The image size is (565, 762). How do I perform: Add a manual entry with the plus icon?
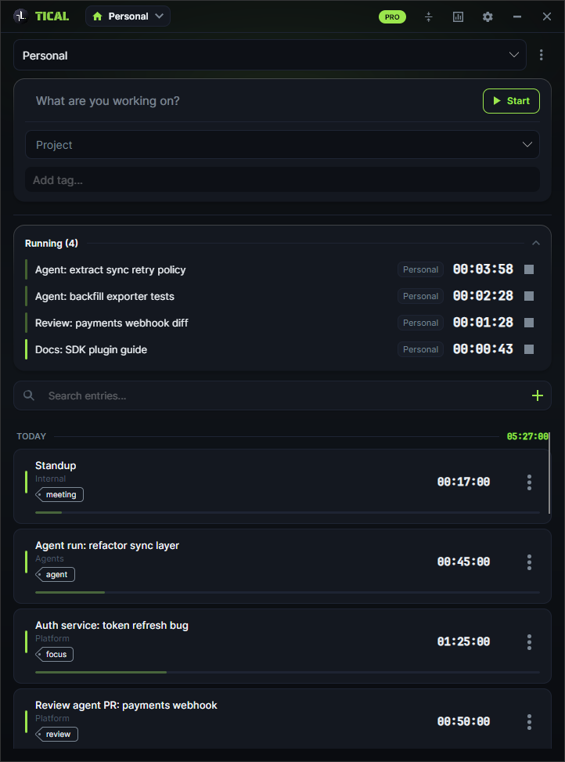pyautogui.click(x=538, y=395)
